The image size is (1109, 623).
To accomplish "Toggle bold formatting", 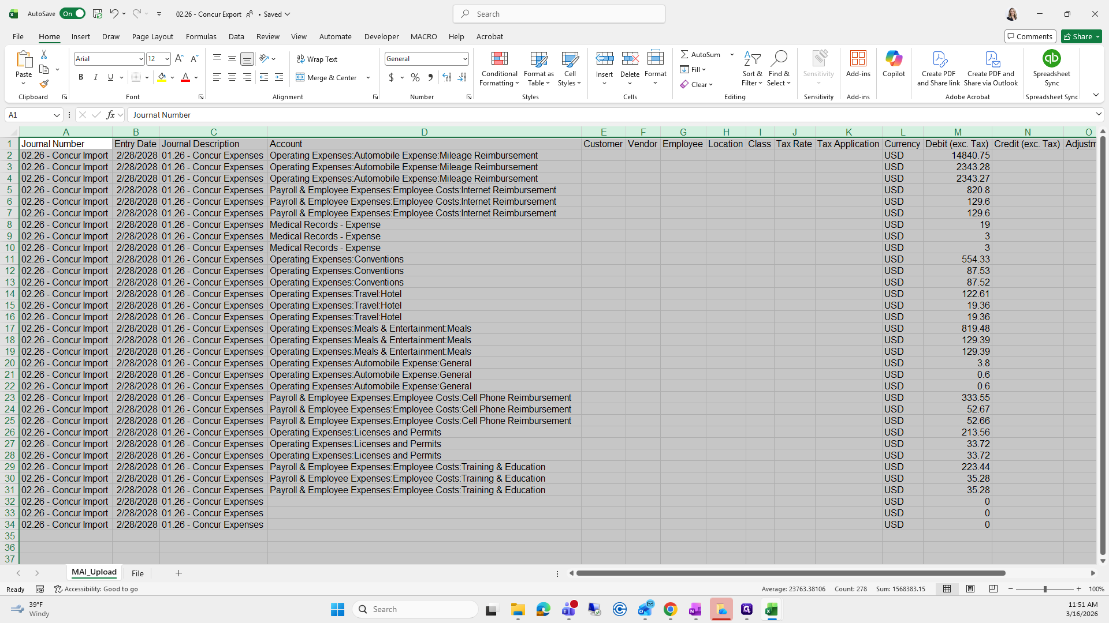I will (81, 77).
